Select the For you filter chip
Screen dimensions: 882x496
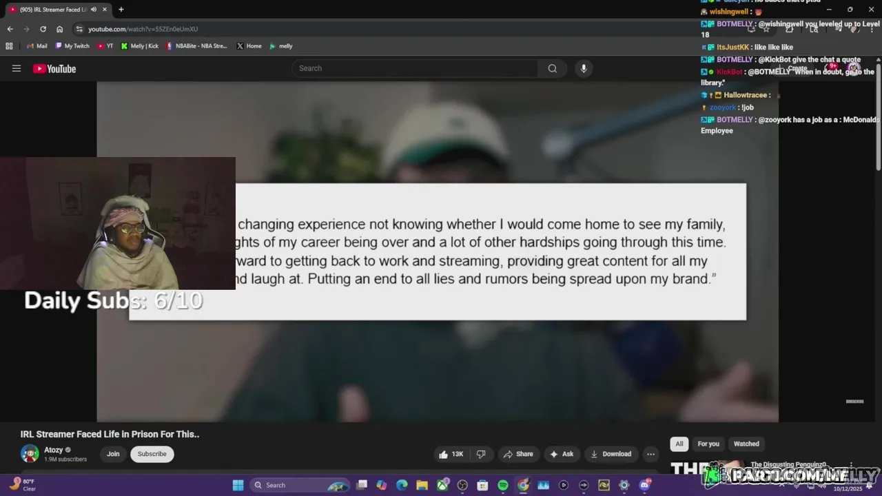[708, 444]
